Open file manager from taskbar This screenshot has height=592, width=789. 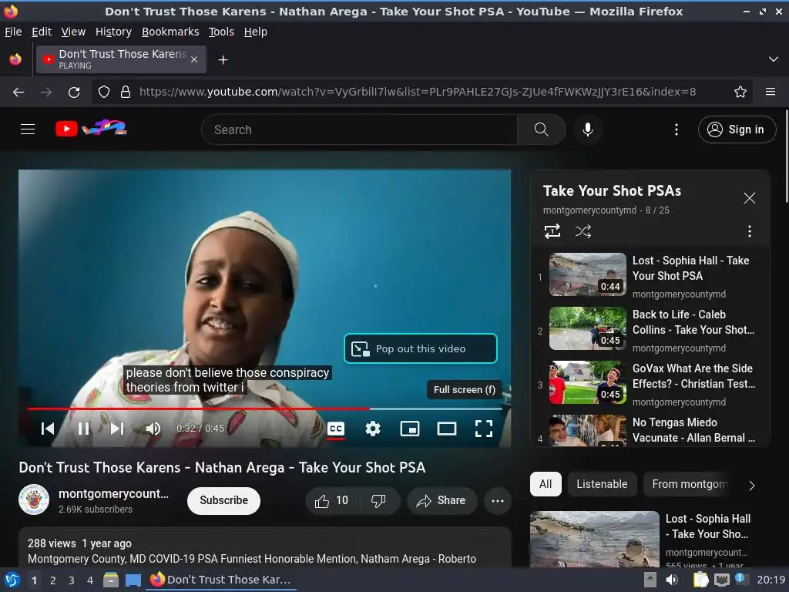(x=111, y=580)
